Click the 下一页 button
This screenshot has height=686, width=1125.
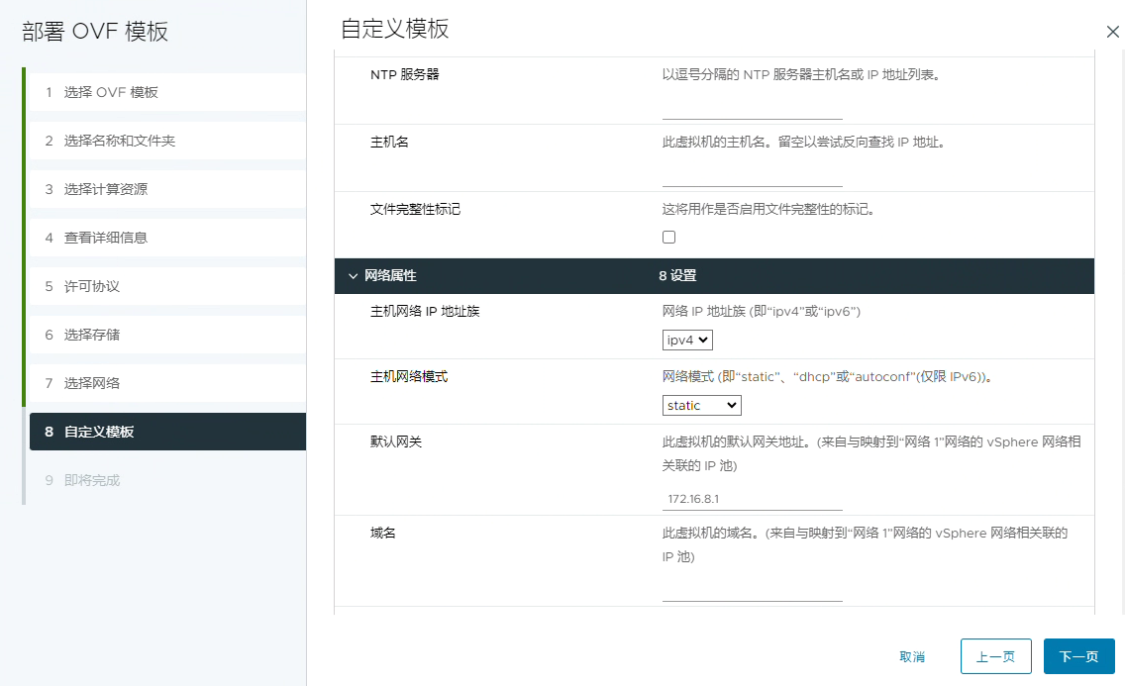[1079, 656]
